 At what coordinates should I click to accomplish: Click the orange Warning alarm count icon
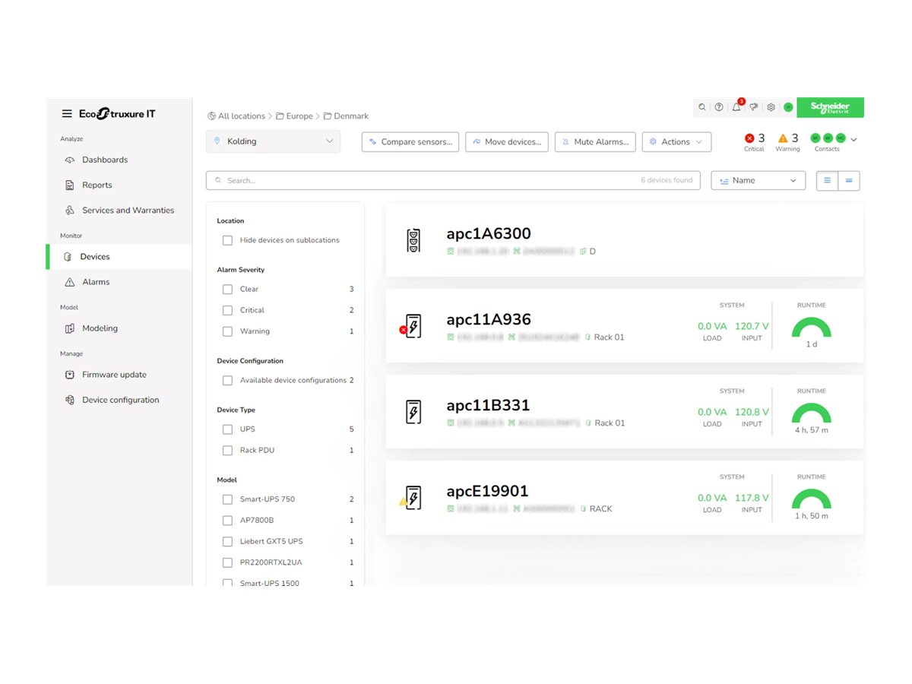pos(783,138)
